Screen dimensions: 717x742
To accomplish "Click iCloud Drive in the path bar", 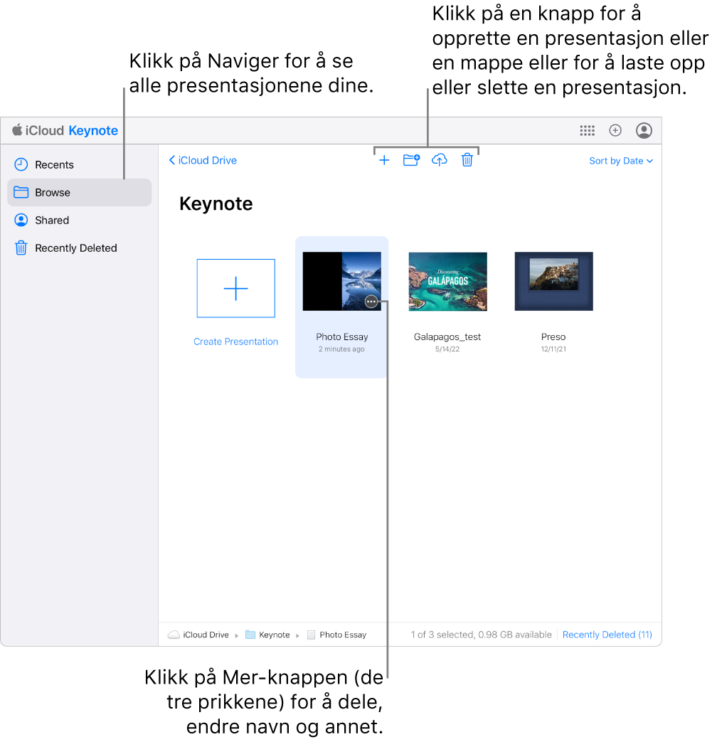I will coord(206,635).
